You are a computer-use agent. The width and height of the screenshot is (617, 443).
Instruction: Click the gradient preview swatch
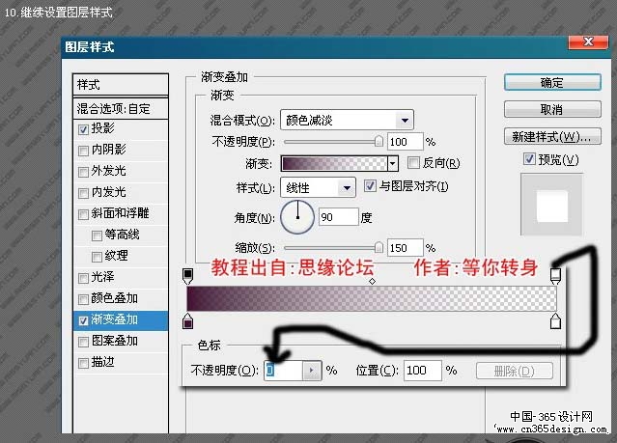[334, 164]
